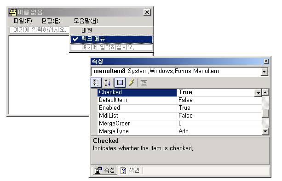Select the MergeType property row

179,131
